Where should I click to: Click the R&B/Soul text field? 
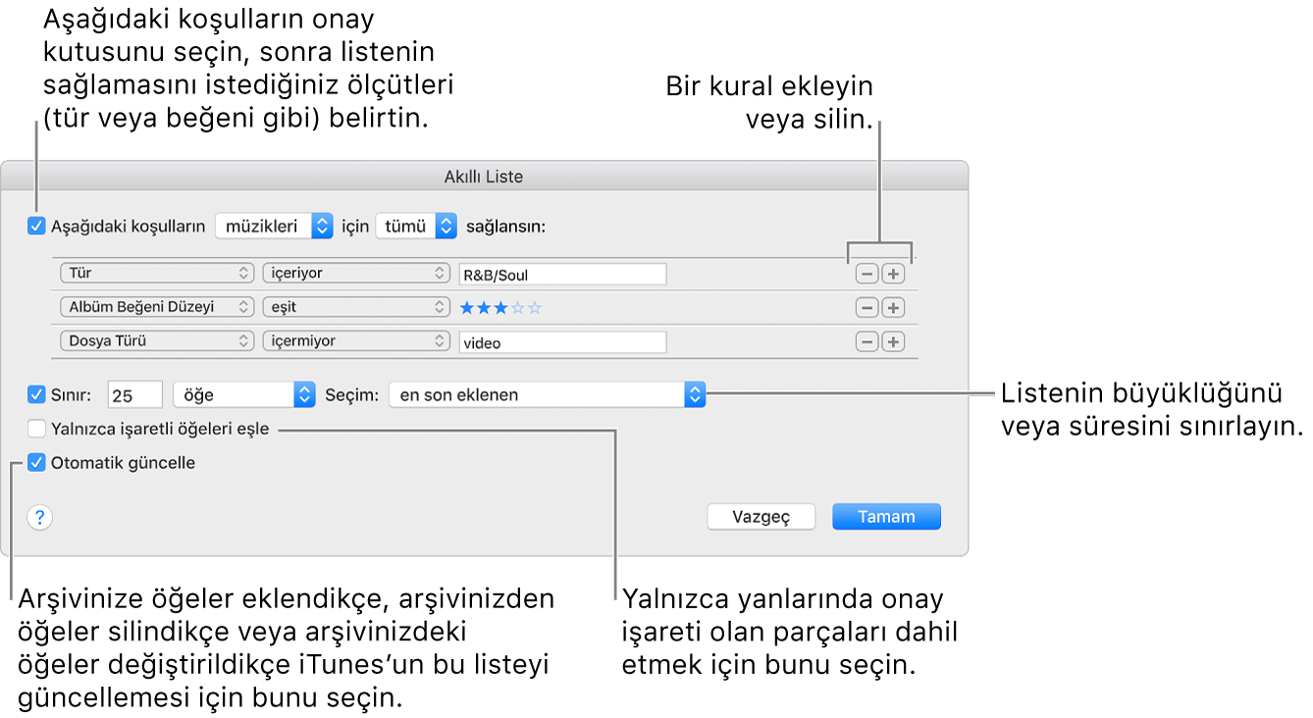point(562,276)
